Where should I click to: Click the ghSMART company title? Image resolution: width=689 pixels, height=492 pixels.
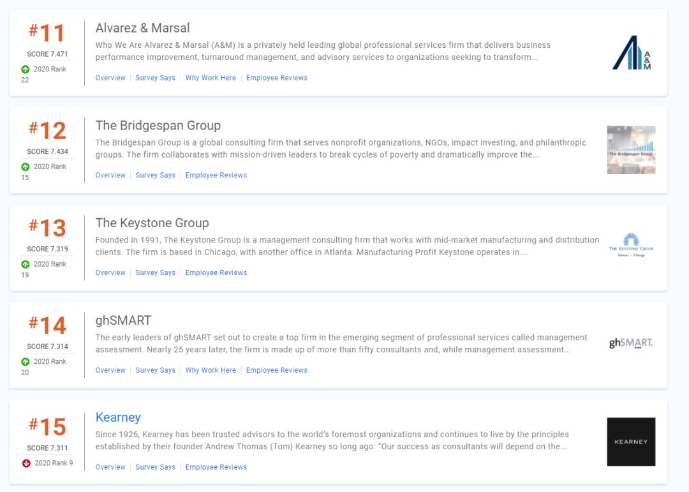coord(123,320)
